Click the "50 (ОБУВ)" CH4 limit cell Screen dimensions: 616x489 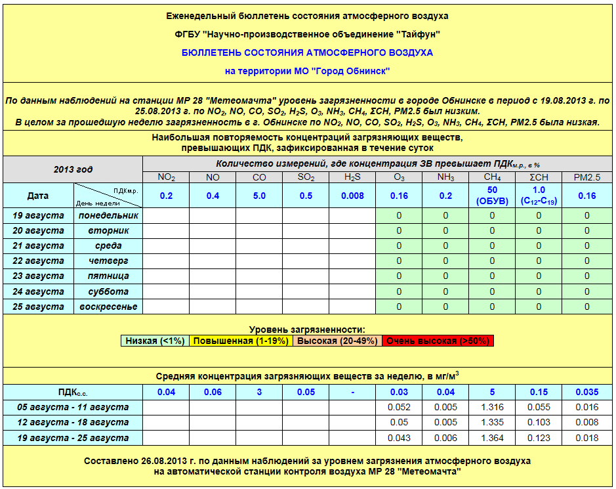492,196
